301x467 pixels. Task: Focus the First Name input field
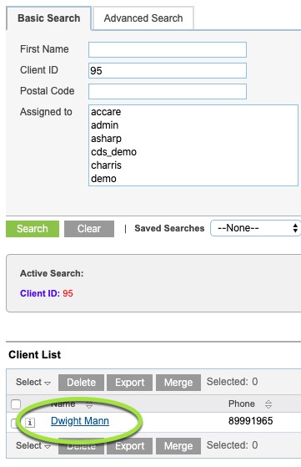pos(168,50)
